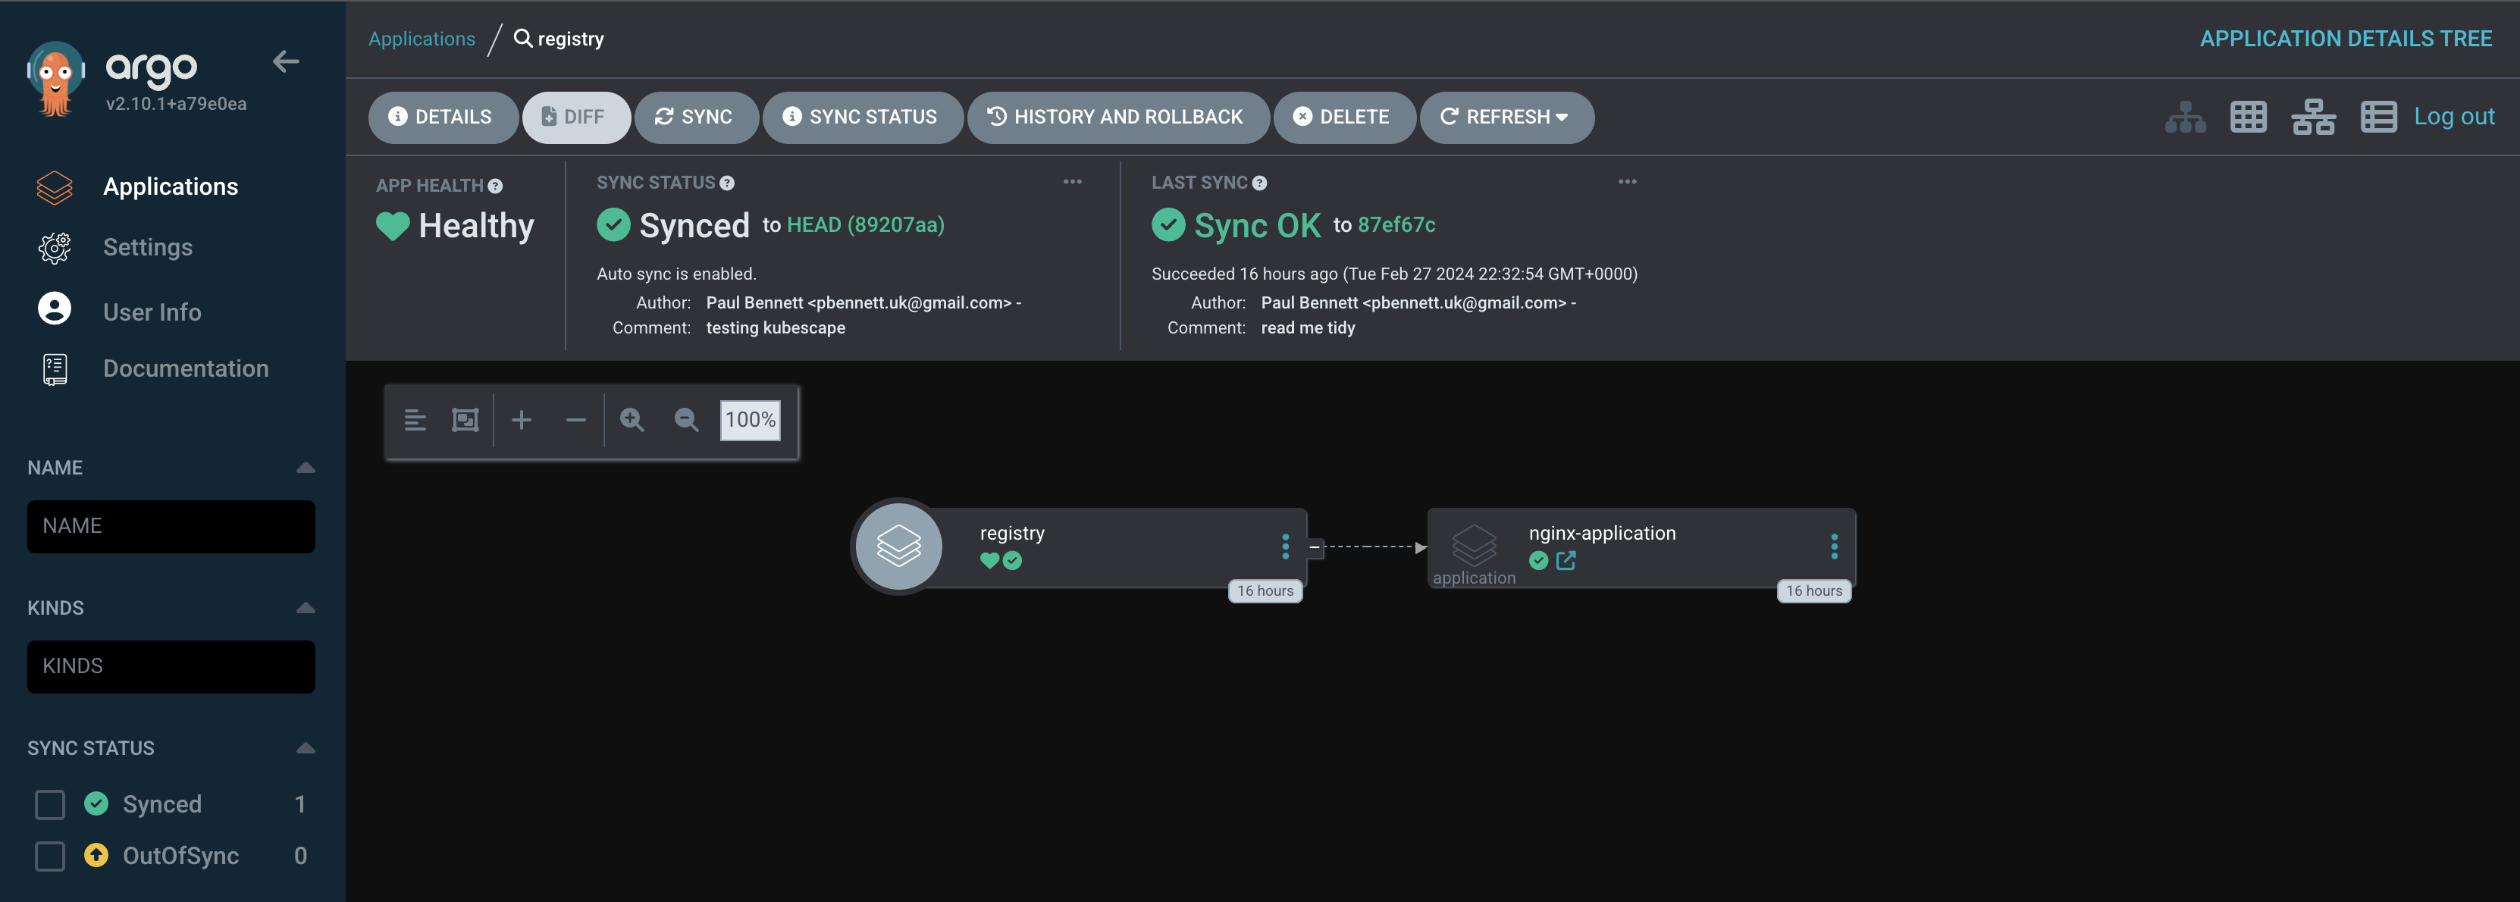Check the Synced filter checkbox
Screen dimensions: 2520x902
[49, 804]
